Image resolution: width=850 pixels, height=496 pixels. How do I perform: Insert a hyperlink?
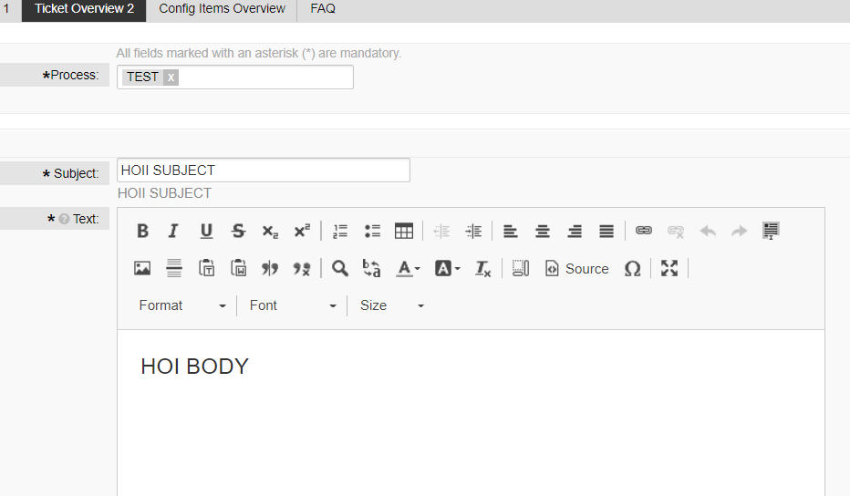click(644, 231)
